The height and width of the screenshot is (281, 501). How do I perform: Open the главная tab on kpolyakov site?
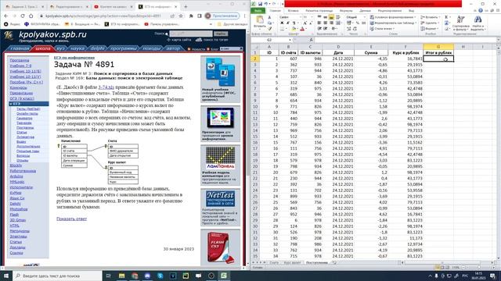20,48
